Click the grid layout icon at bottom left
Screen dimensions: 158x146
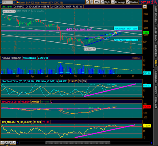[x=2, y=143]
